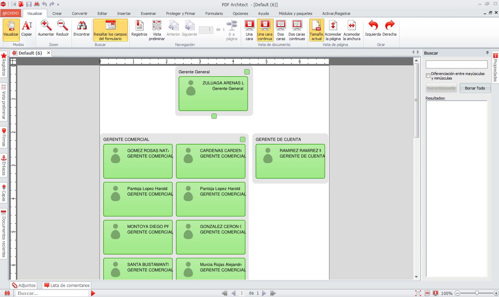Toggle Diferenciación entre mayúsculas y minúsculas checkbox
499x297 pixels.
point(428,76)
